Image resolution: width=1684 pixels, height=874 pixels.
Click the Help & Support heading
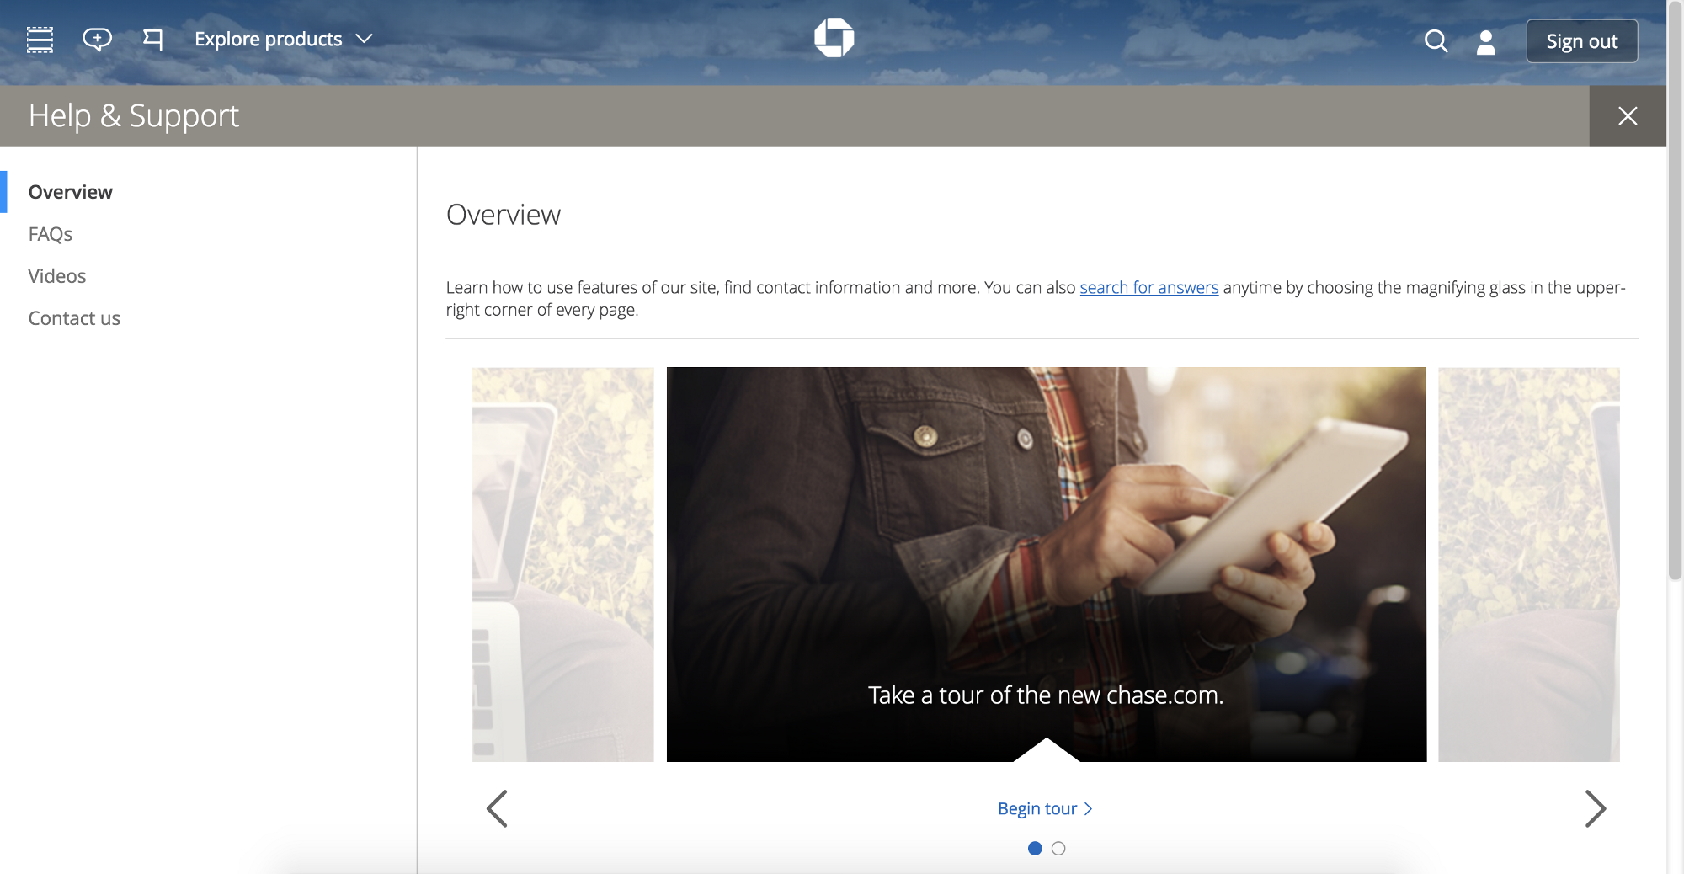pos(134,115)
